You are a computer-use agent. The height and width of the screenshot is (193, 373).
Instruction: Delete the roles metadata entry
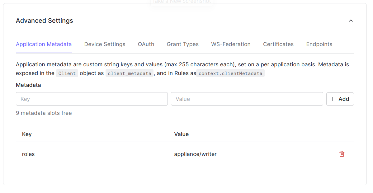click(342, 154)
